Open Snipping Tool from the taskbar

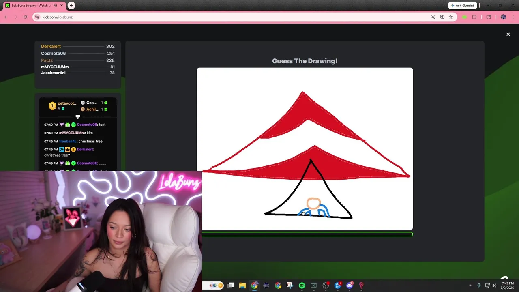[x=290, y=286]
